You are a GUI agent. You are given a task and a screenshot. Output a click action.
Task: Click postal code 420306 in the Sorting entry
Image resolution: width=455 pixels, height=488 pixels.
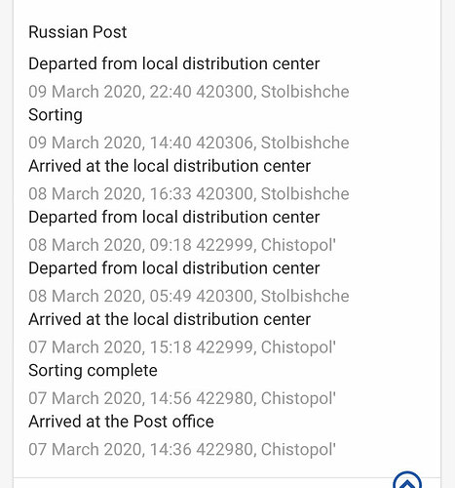pos(224,142)
